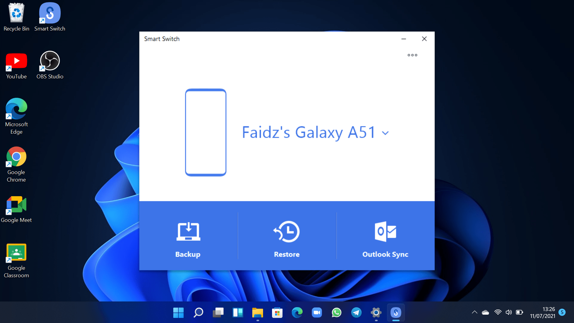Viewport: 574px width, 323px height.
Task: Select the Google Chrome desktop shortcut
Action: click(16, 164)
